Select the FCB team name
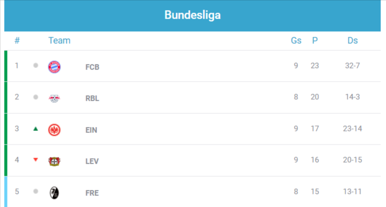This screenshot has height=207, width=386. (93, 67)
